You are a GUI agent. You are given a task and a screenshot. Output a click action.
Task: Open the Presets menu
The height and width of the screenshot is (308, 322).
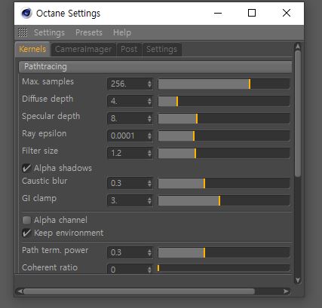tap(89, 32)
